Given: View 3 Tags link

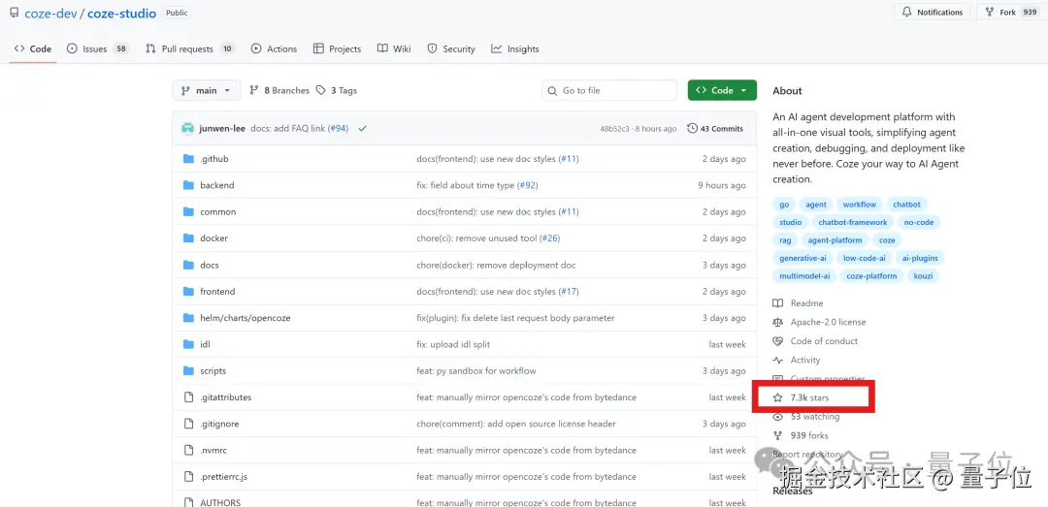Looking at the screenshot, I should click(x=337, y=90).
